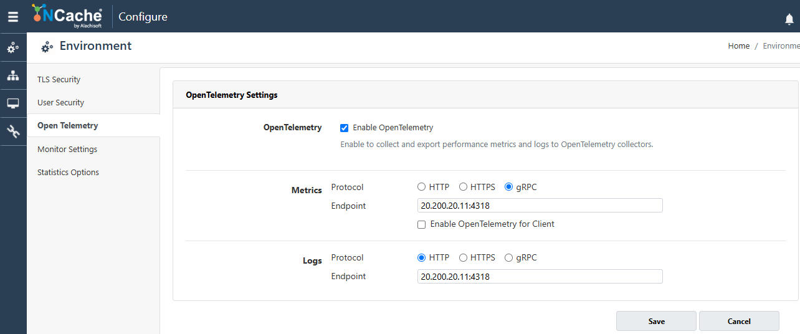Open the monitor screen sidebar icon
800x334 pixels.
coord(13,103)
